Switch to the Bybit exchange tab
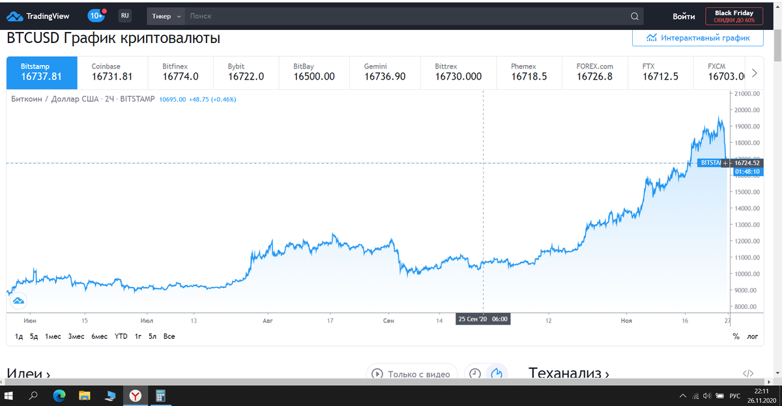 click(x=246, y=72)
